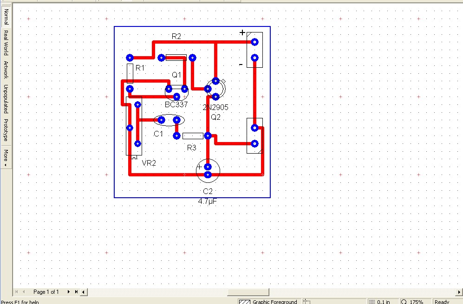This screenshot has width=463, height=304.
Task: Select the R1 resistor body outline
Action: (x=130, y=73)
